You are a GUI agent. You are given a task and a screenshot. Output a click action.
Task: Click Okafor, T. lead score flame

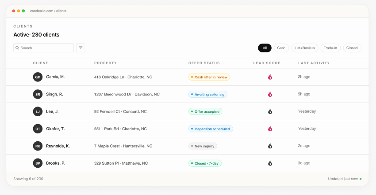(x=270, y=129)
